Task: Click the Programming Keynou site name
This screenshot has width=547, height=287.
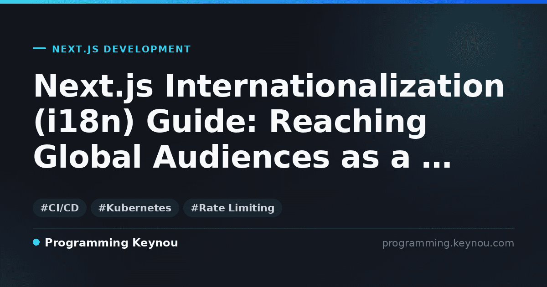Action: [x=111, y=243]
